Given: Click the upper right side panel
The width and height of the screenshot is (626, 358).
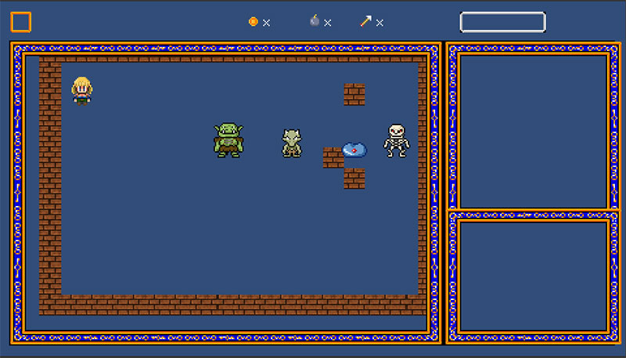Looking at the screenshot, I should [x=534, y=127].
